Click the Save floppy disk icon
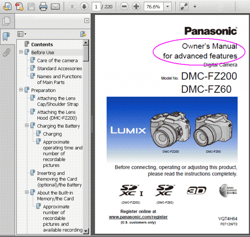 click(x=31, y=7)
